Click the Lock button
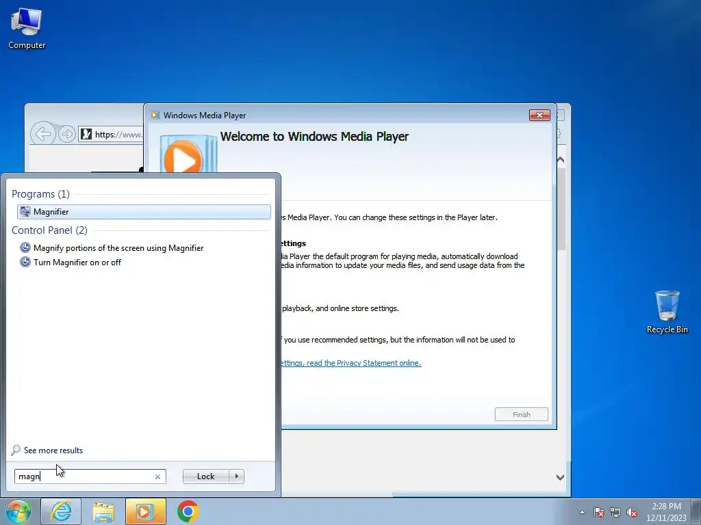701x525 pixels. [205, 476]
